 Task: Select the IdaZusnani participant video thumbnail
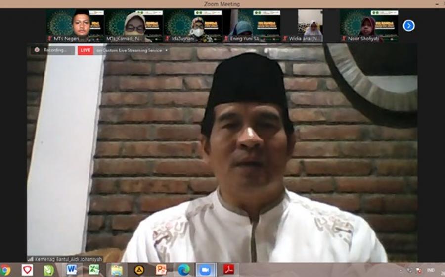[x=193, y=25]
